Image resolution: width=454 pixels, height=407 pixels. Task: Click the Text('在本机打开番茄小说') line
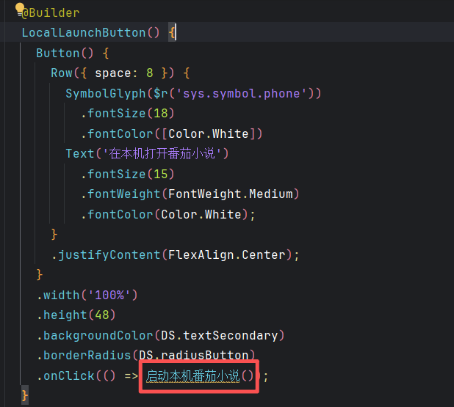(147, 153)
